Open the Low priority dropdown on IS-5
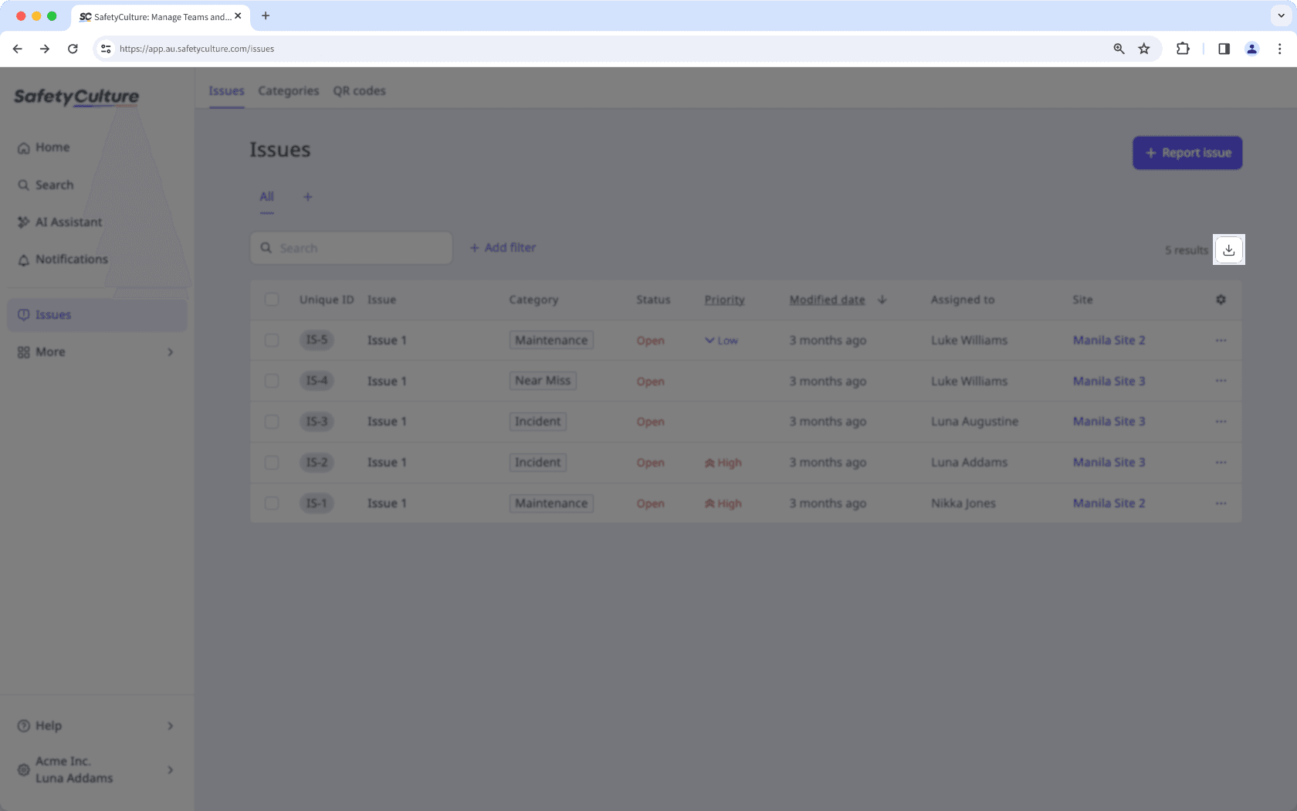Screen dimensions: 1297x811 (720, 340)
